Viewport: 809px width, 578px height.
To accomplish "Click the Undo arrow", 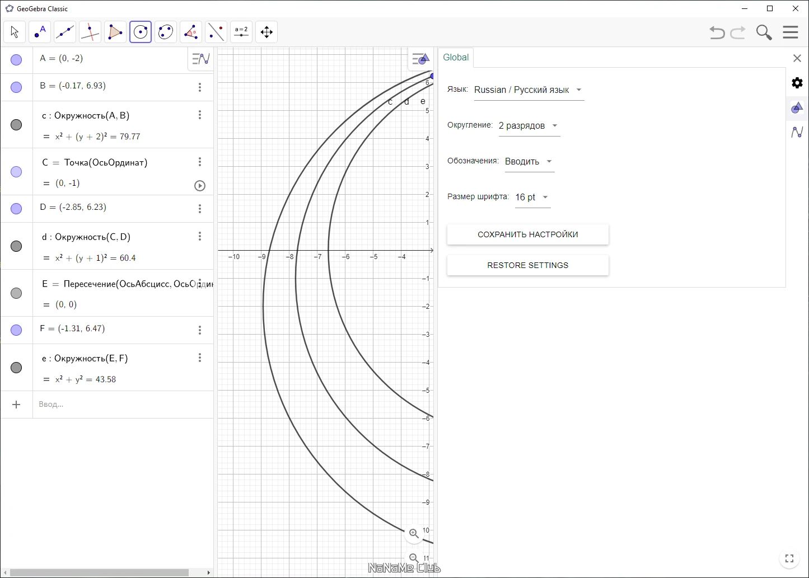I will (717, 32).
